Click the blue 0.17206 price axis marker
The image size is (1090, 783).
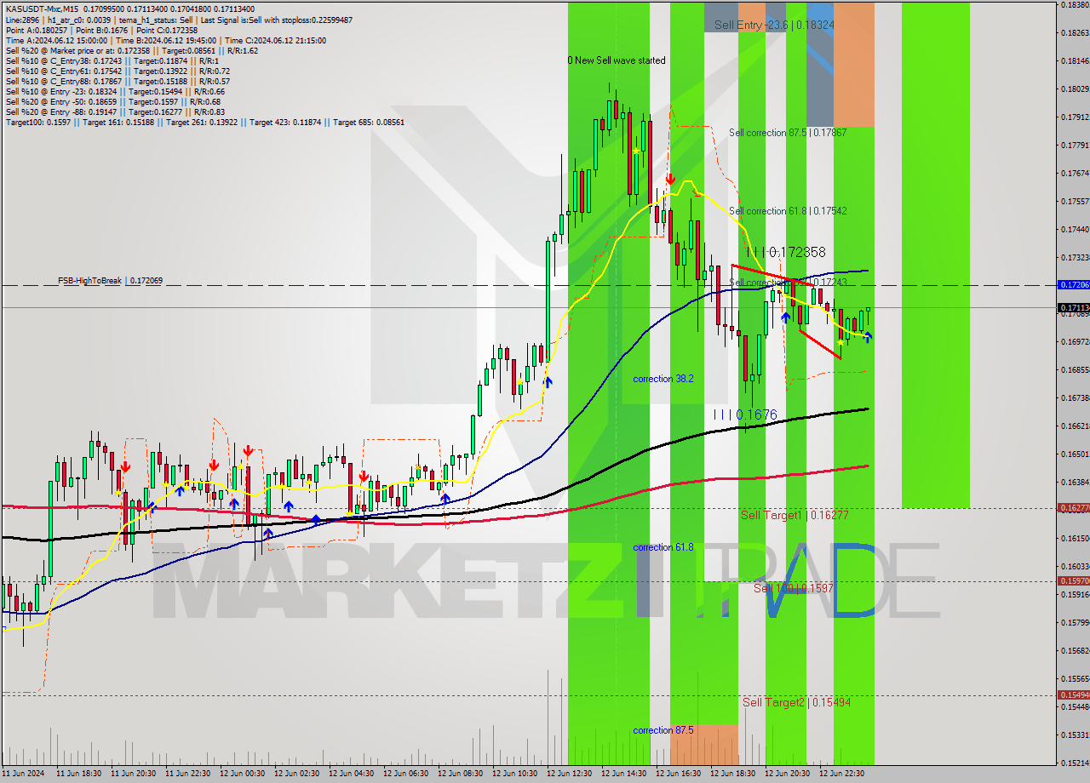pyautogui.click(x=1073, y=284)
